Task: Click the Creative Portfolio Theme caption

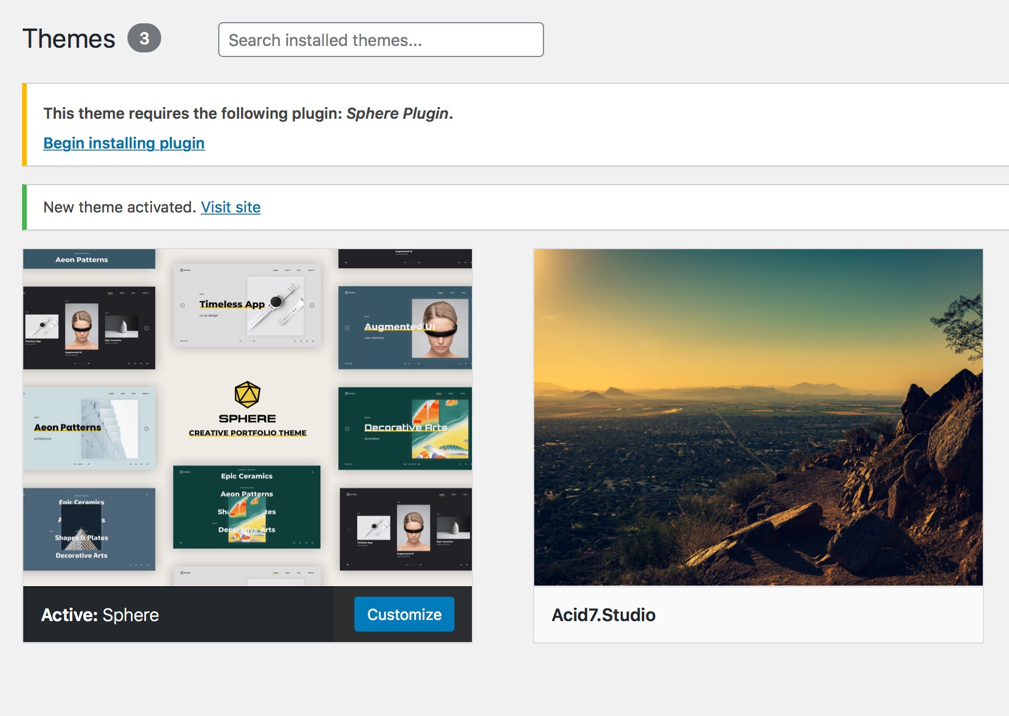Action: (x=247, y=433)
